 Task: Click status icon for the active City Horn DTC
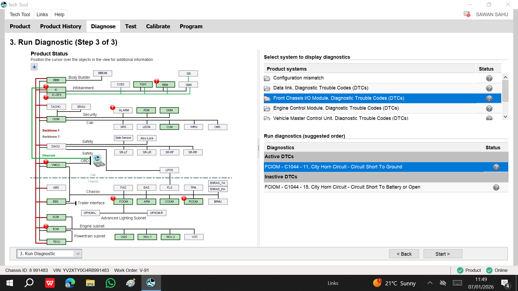tap(496, 167)
